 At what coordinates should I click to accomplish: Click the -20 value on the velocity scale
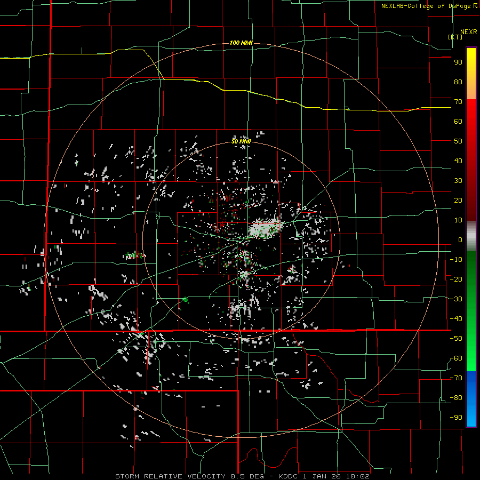(x=456, y=279)
